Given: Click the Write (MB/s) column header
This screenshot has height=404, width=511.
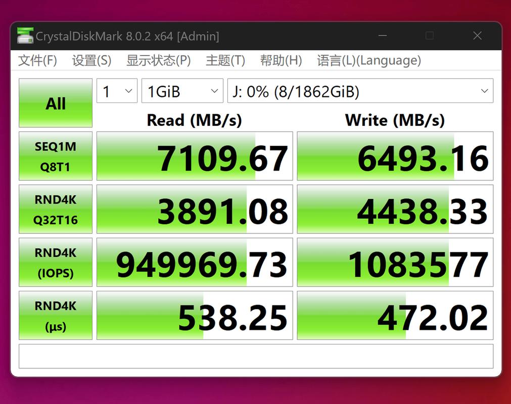Looking at the screenshot, I should (x=395, y=120).
